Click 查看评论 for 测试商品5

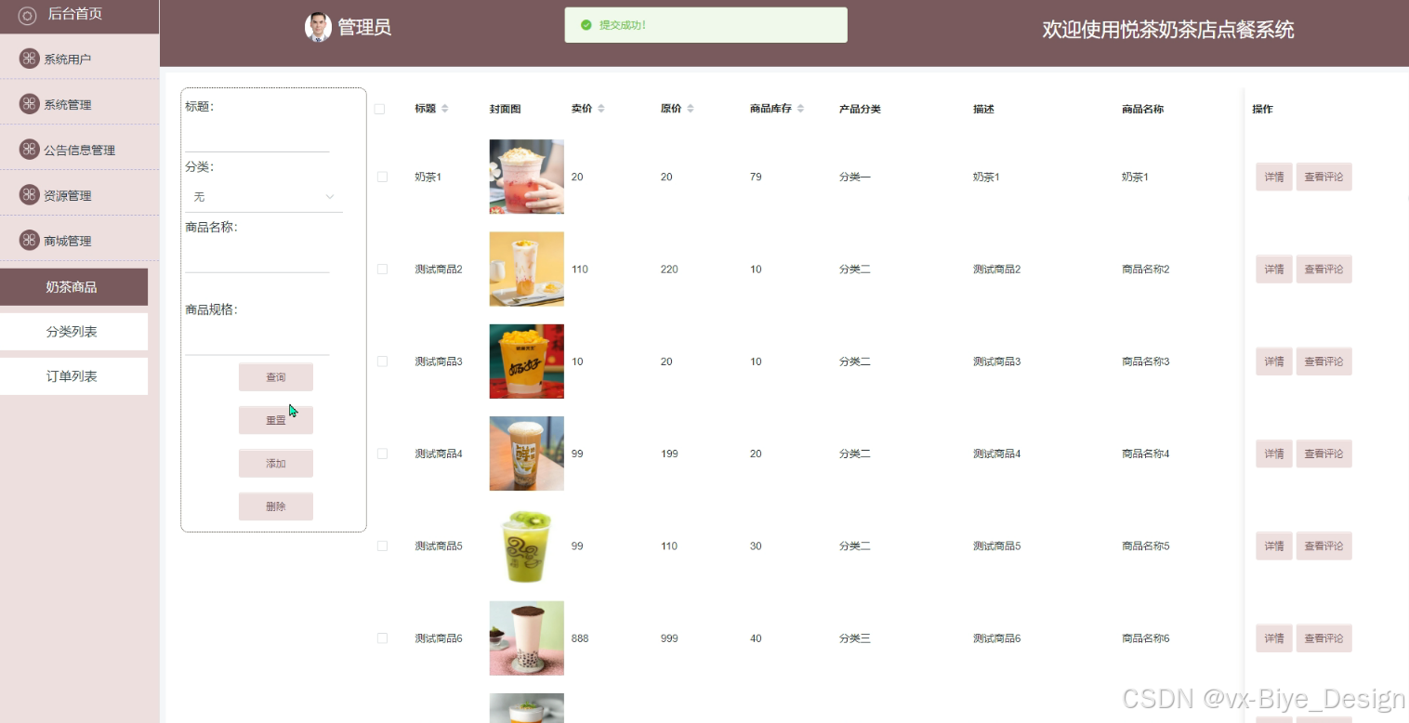click(x=1323, y=546)
